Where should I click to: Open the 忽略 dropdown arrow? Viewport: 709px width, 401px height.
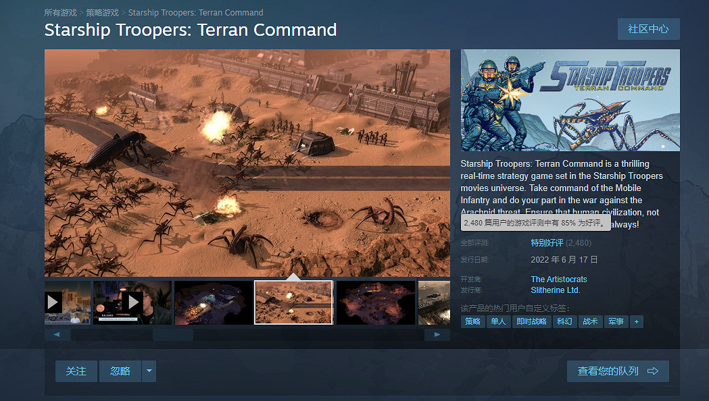coord(149,371)
